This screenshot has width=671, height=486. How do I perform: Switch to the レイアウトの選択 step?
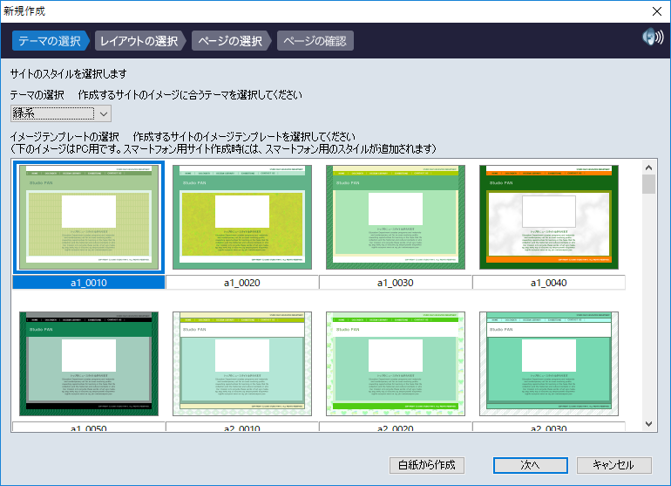[139, 41]
